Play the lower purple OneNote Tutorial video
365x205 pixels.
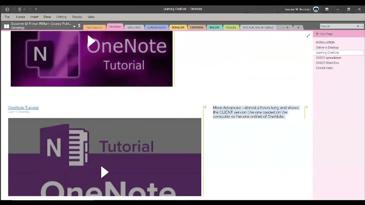[x=105, y=172]
